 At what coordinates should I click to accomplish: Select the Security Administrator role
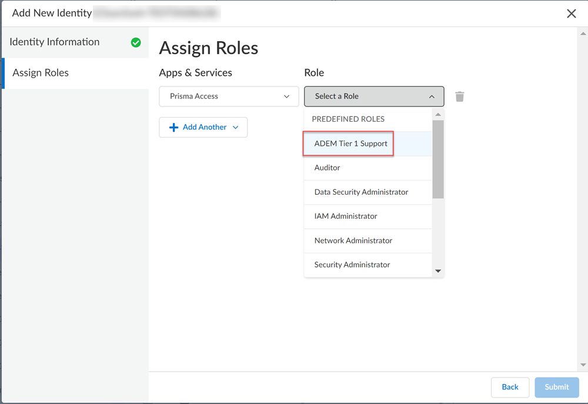pyautogui.click(x=352, y=265)
